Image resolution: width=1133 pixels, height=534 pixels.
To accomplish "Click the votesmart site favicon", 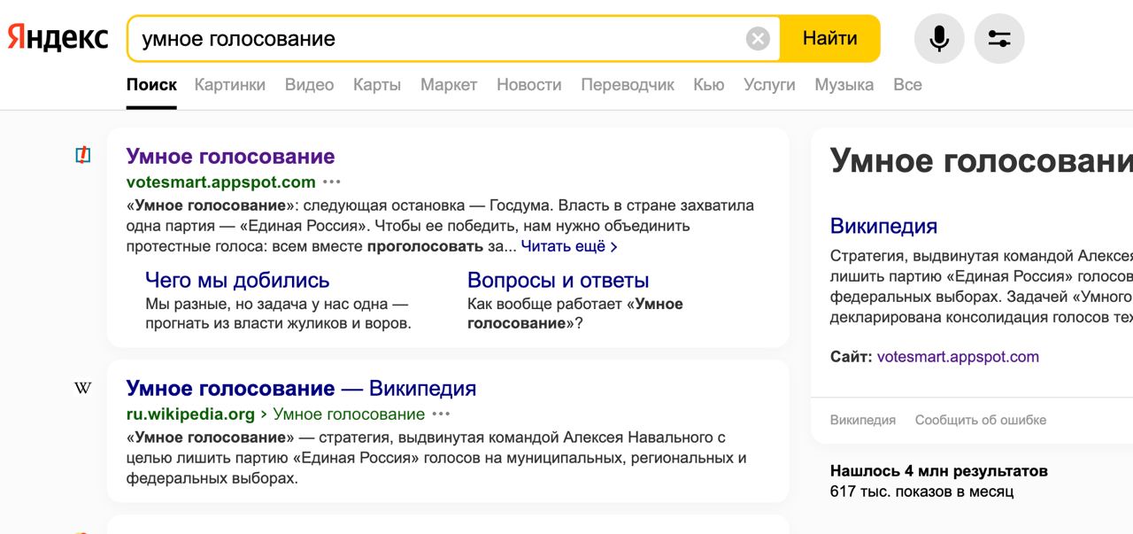I will coord(82,156).
